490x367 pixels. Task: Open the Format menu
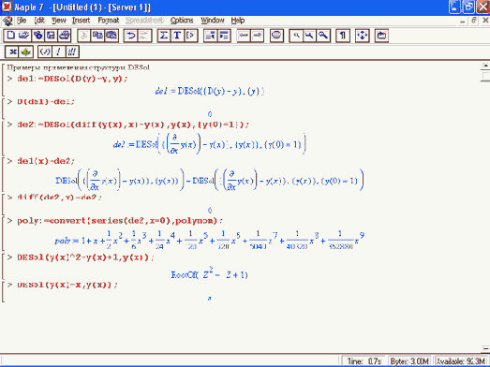click(109, 21)
